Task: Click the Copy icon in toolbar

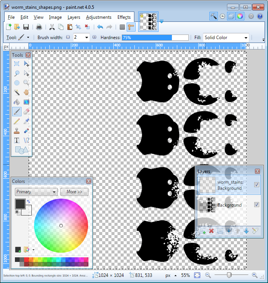Action: 61,27
